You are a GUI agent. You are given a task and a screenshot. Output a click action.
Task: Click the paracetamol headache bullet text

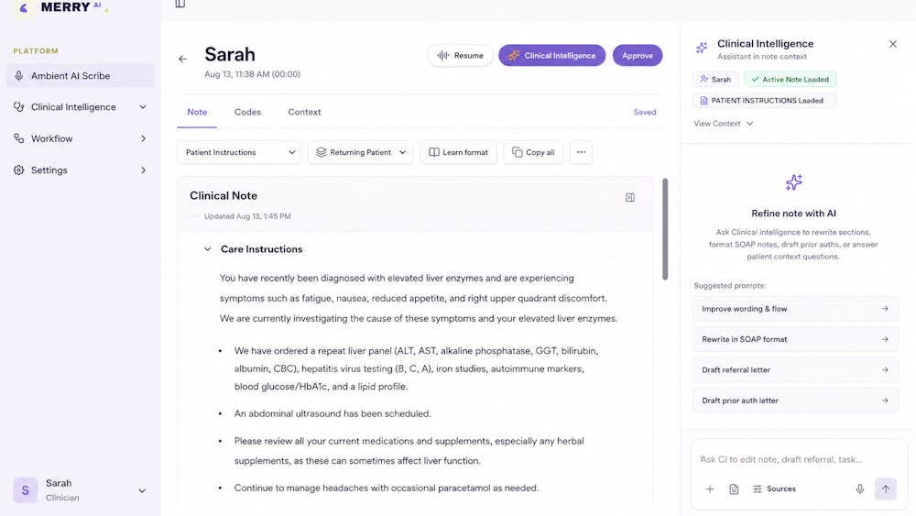click(387, 488)
